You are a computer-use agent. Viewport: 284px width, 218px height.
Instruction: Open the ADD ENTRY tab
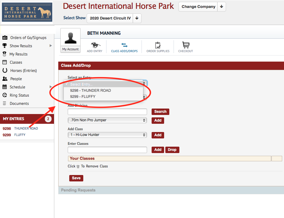95,51
